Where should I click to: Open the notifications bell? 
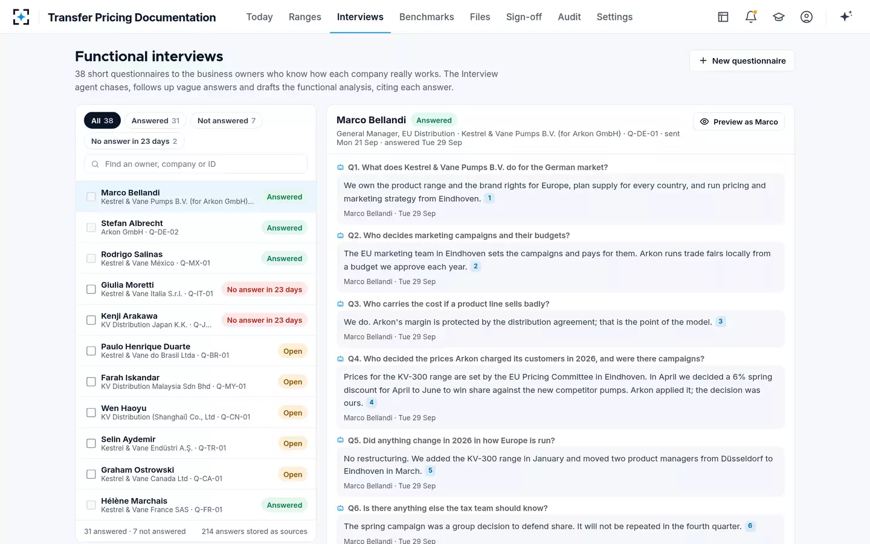[751, 17]
